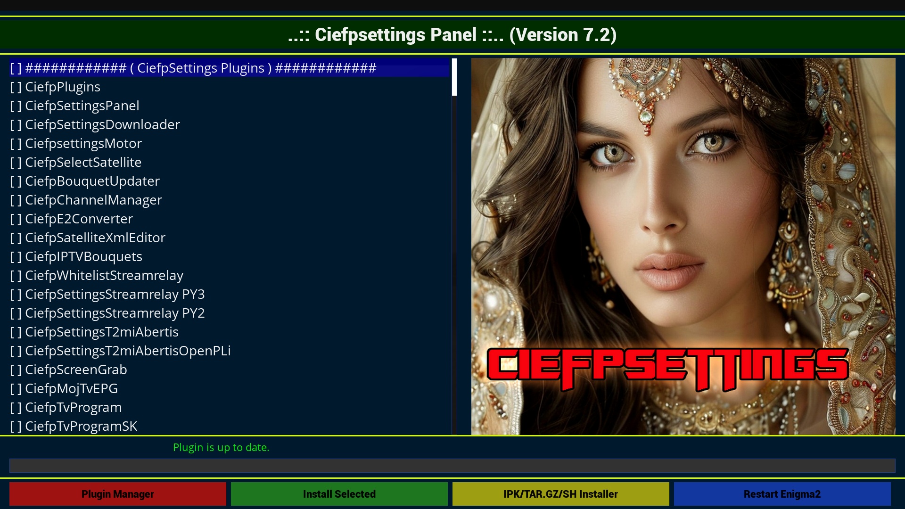Check CiefpSettingsDownloader entry

point(230,124)
